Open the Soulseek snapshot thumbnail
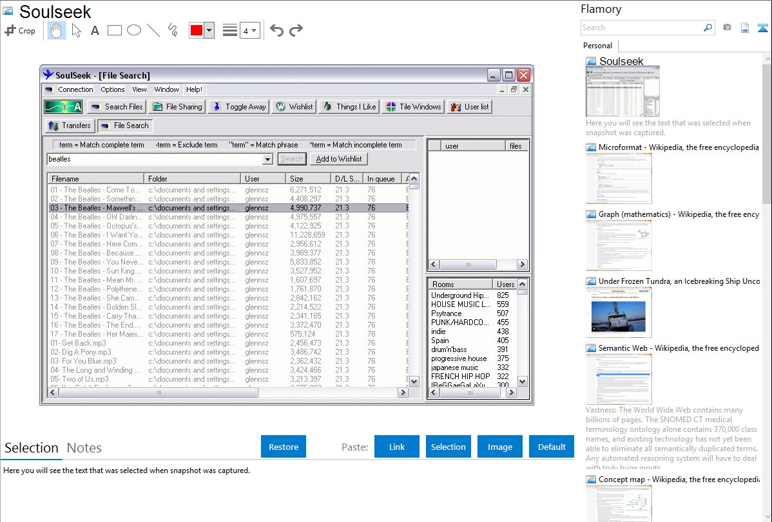This screenshot has height=522, width=772. point(622,91)
